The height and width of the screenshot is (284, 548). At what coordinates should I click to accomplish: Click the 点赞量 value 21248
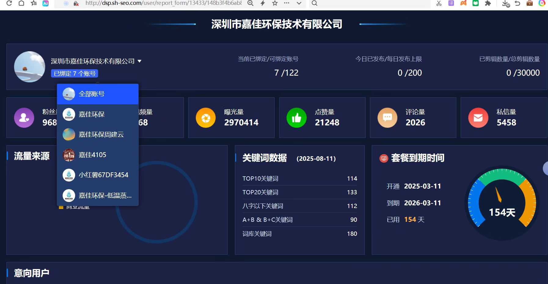[327, 123]
